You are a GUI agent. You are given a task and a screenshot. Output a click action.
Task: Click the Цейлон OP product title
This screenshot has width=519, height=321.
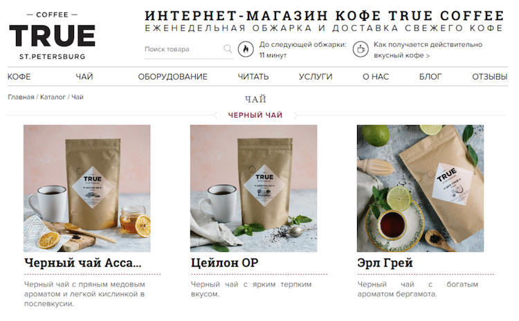click(224, 263)
